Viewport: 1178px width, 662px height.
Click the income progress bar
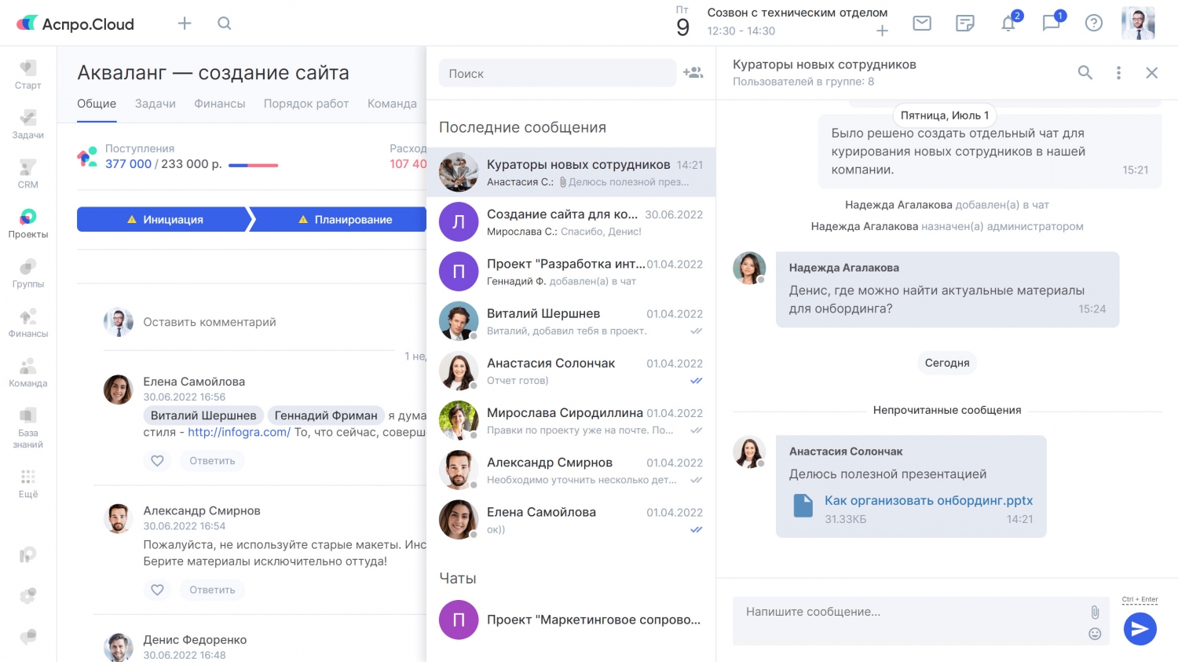(x=253, y=165)
